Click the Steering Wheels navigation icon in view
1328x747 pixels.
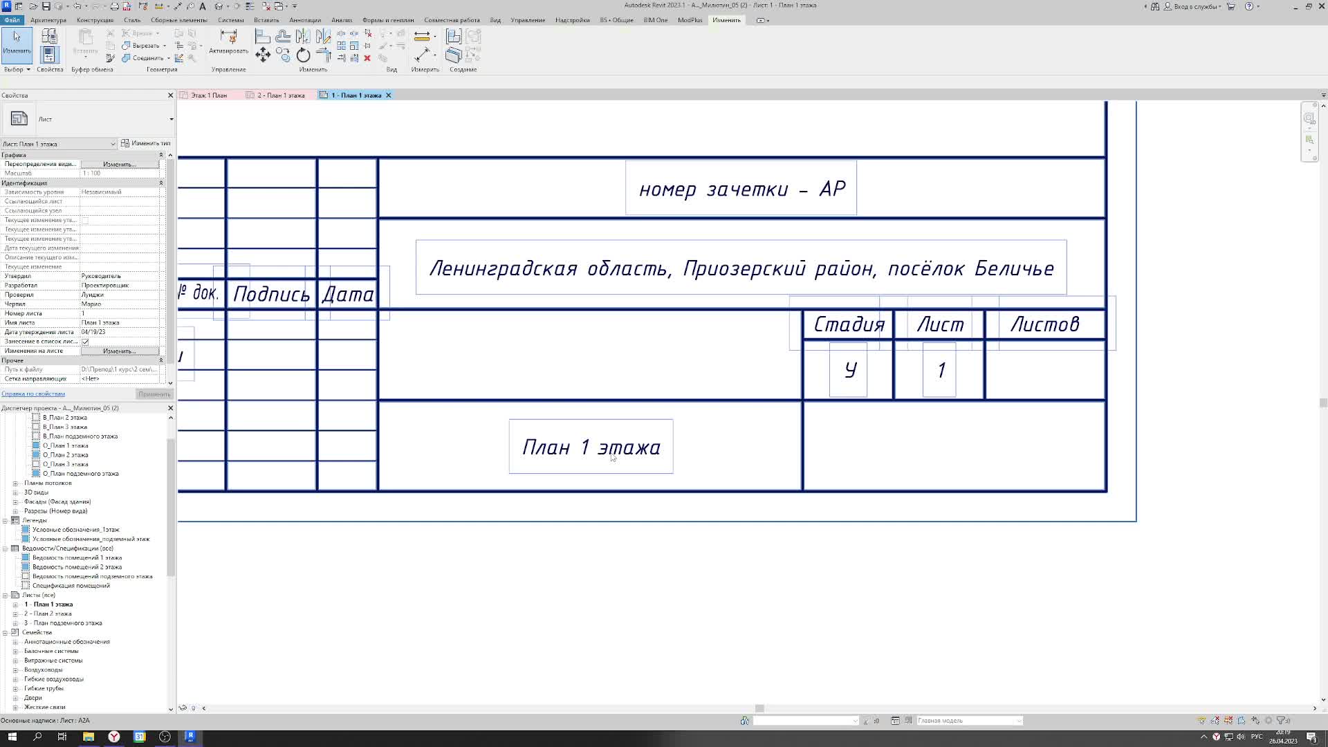click(1309, 118)
